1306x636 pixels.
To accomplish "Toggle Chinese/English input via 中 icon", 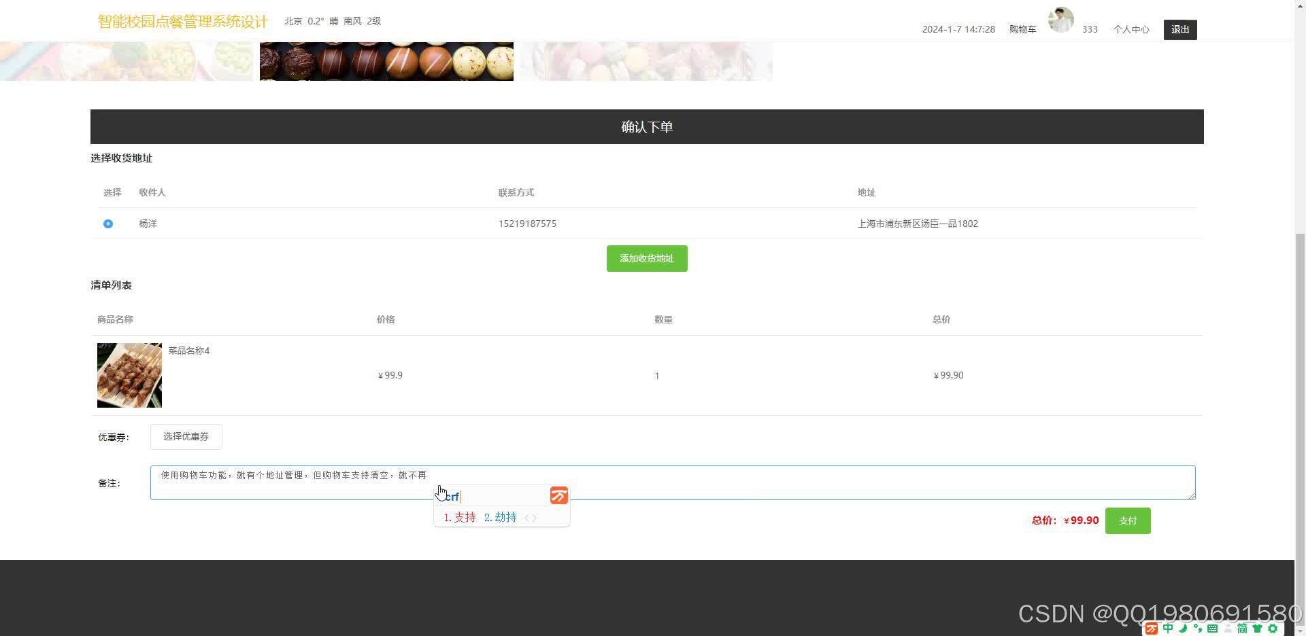I will point(1167,629).
